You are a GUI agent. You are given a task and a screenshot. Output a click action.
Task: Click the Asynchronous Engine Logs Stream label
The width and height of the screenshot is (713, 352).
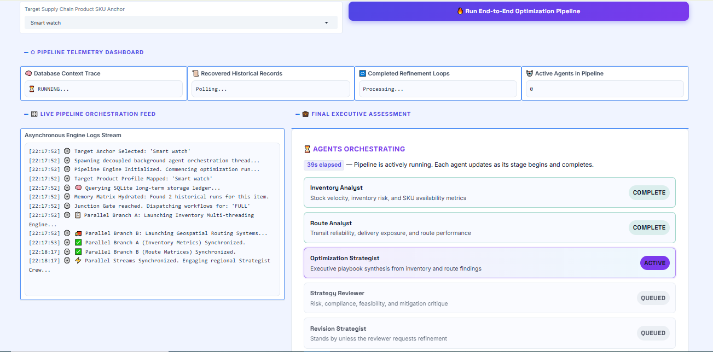pos(73,135)
